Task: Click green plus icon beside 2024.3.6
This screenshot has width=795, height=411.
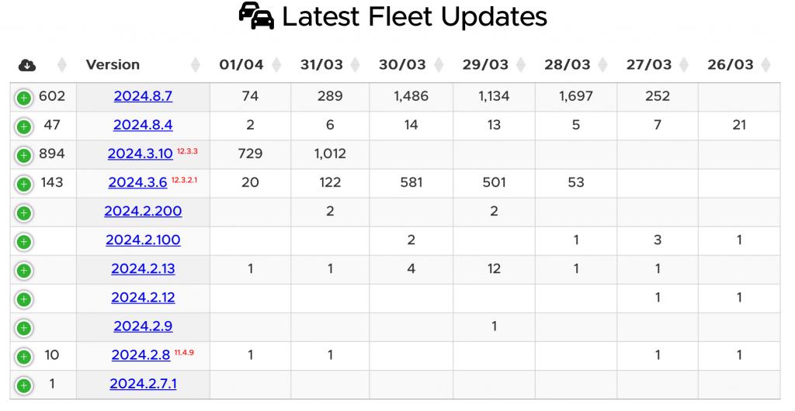Action: pyautogui.click(x=24, y=184)
